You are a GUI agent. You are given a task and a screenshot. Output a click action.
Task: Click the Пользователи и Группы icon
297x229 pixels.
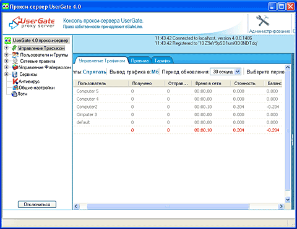(15, 55)
